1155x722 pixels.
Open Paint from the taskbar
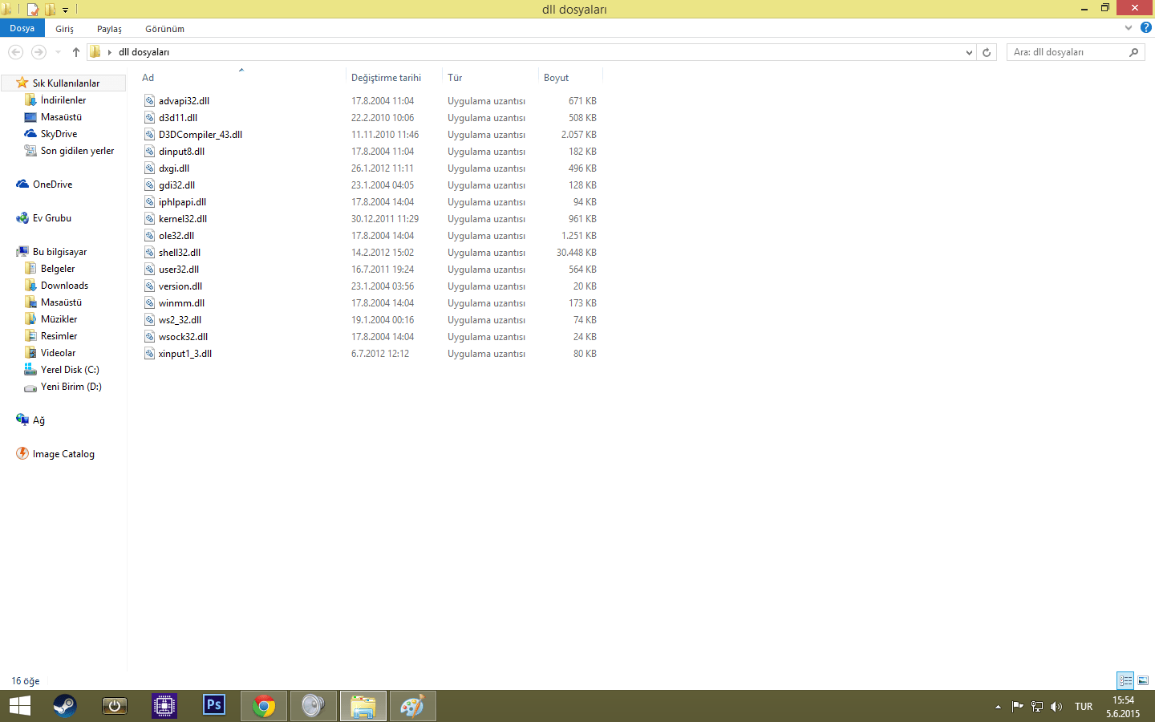pos(412,706)
